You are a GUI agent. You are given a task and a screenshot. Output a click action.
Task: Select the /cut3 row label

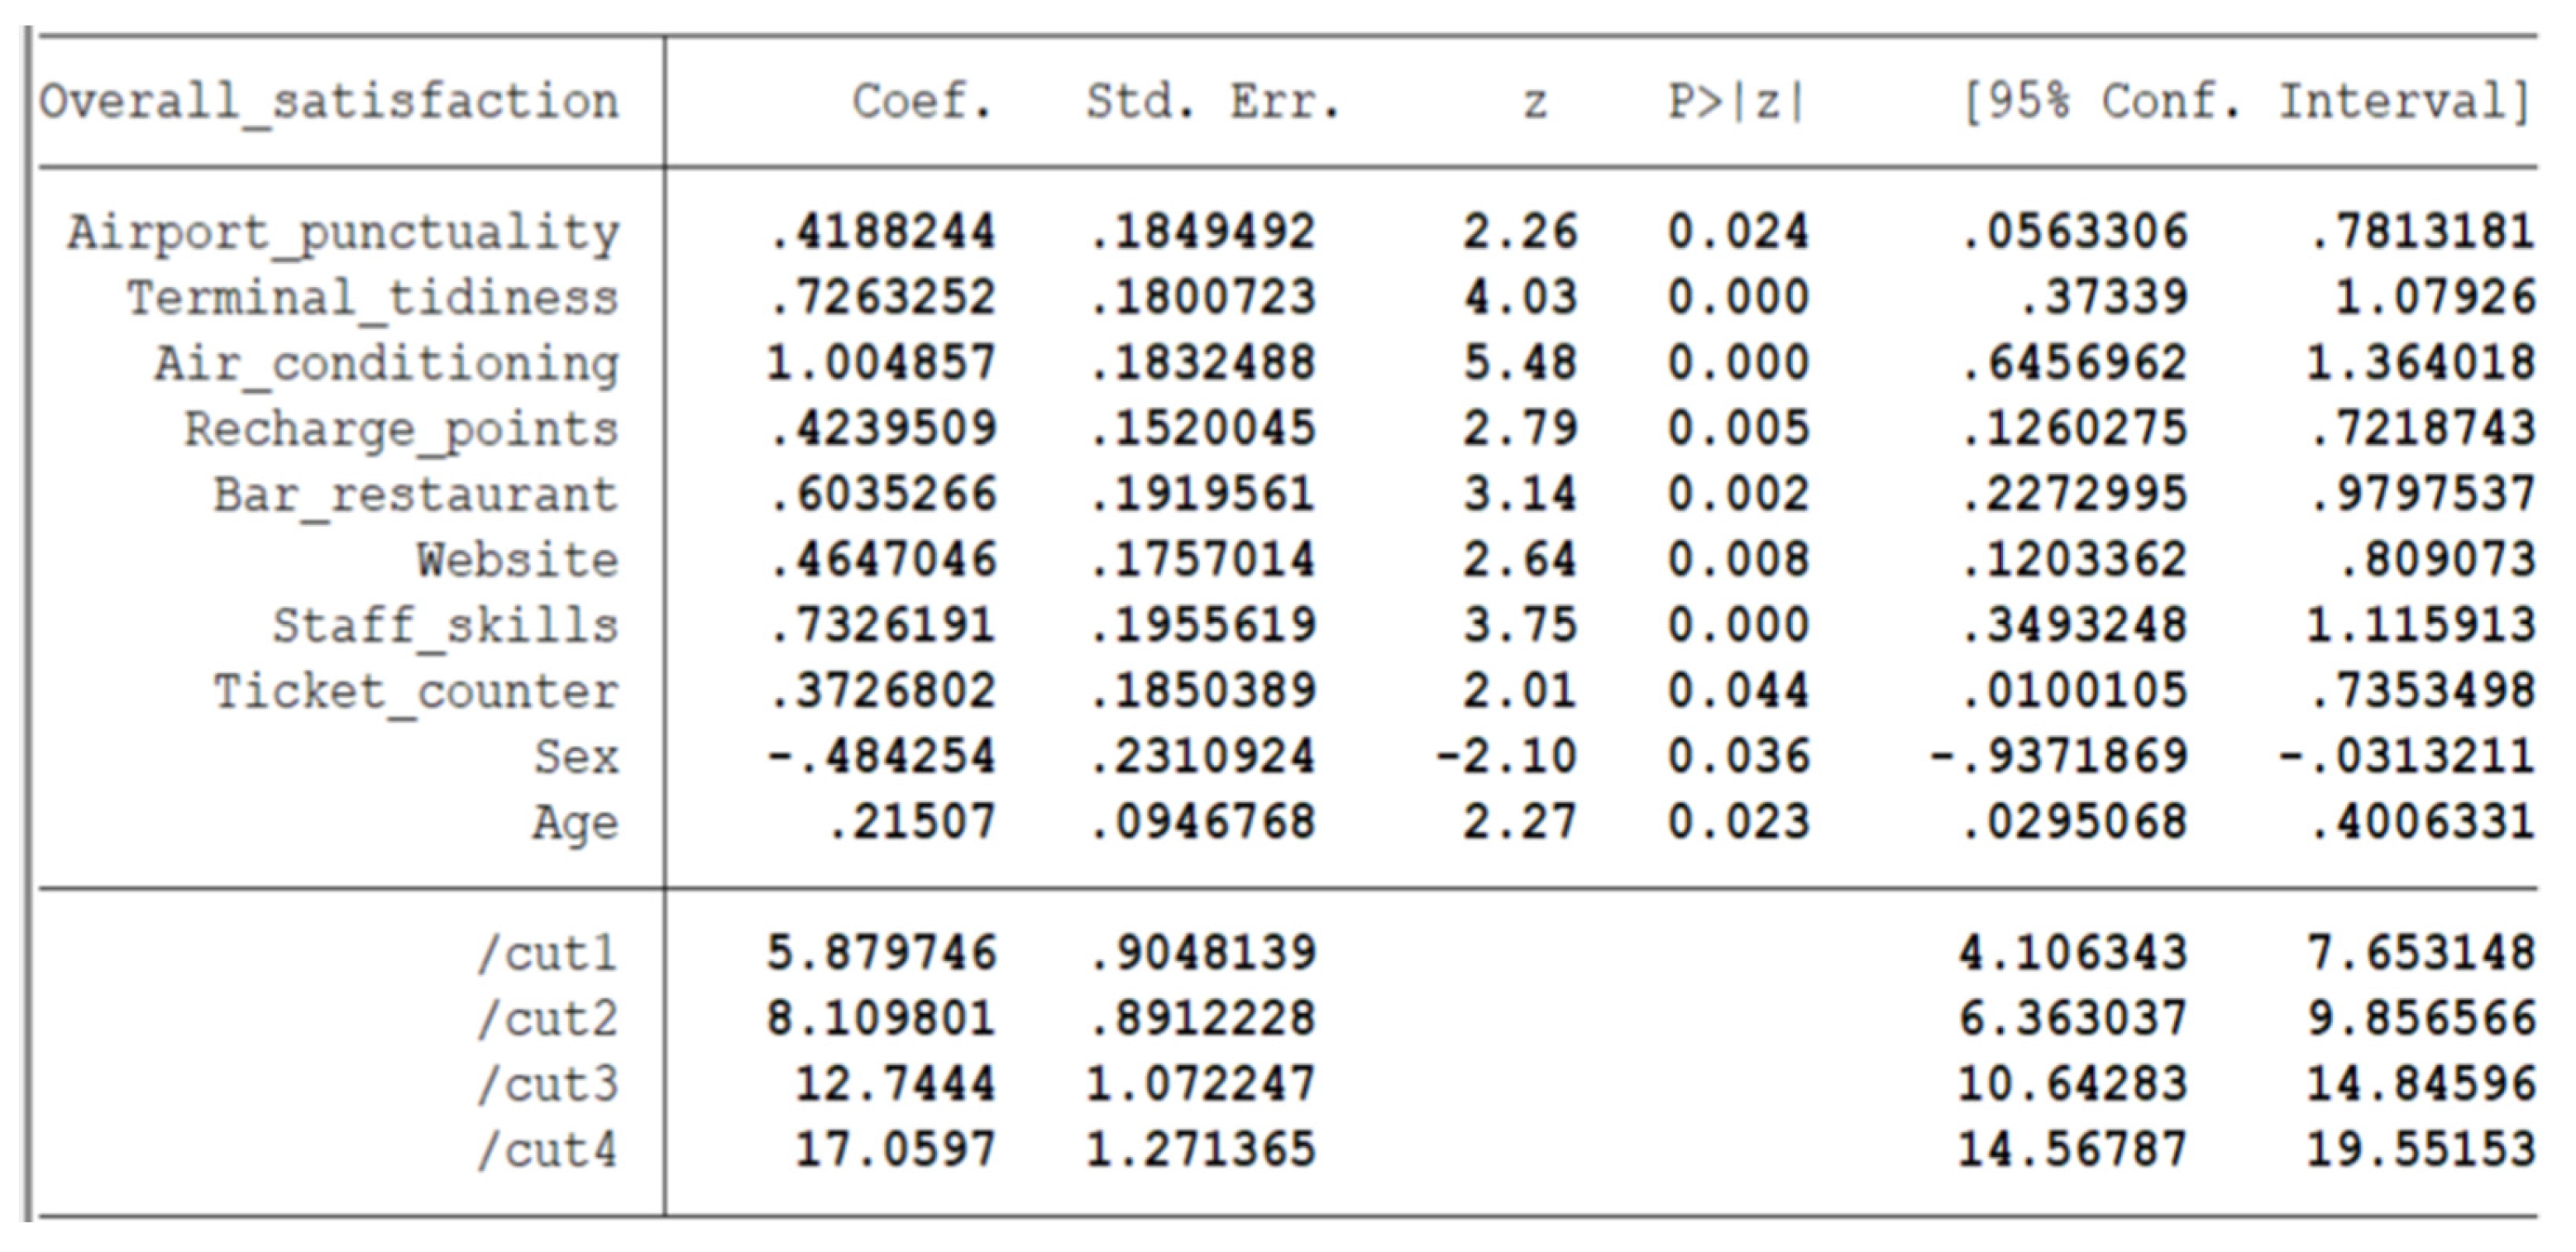point(547,1085)
